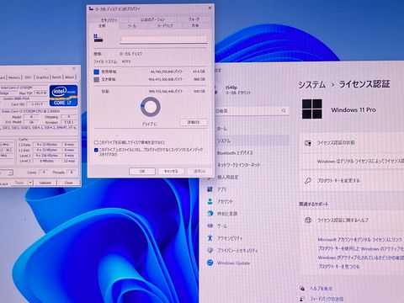Open Windows Update in the Settings sidebar
The width and height of the screenshot is (404, 303).
point(233,263)
